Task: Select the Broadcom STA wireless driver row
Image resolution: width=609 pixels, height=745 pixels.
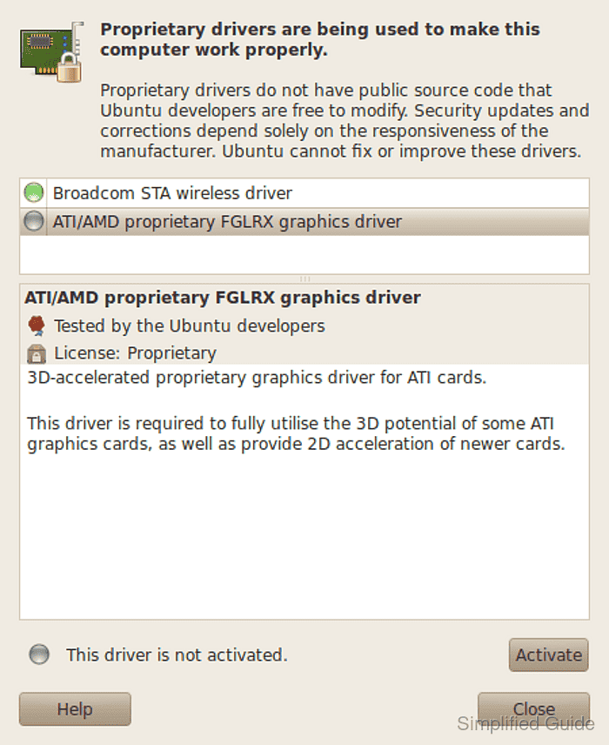Action: [x=304, y=193]
